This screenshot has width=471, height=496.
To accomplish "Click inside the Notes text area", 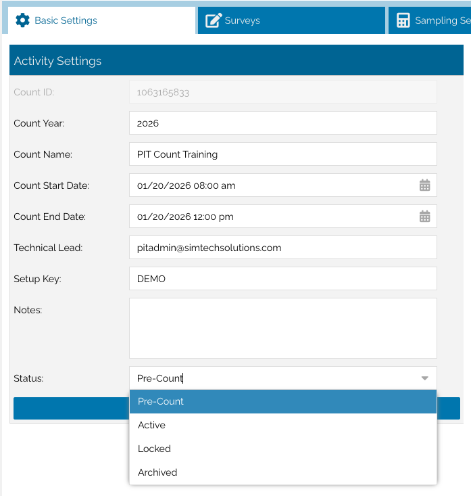I will pos(283,328).
